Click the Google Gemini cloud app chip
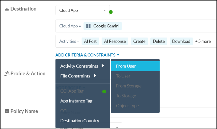 coord(103,26)
